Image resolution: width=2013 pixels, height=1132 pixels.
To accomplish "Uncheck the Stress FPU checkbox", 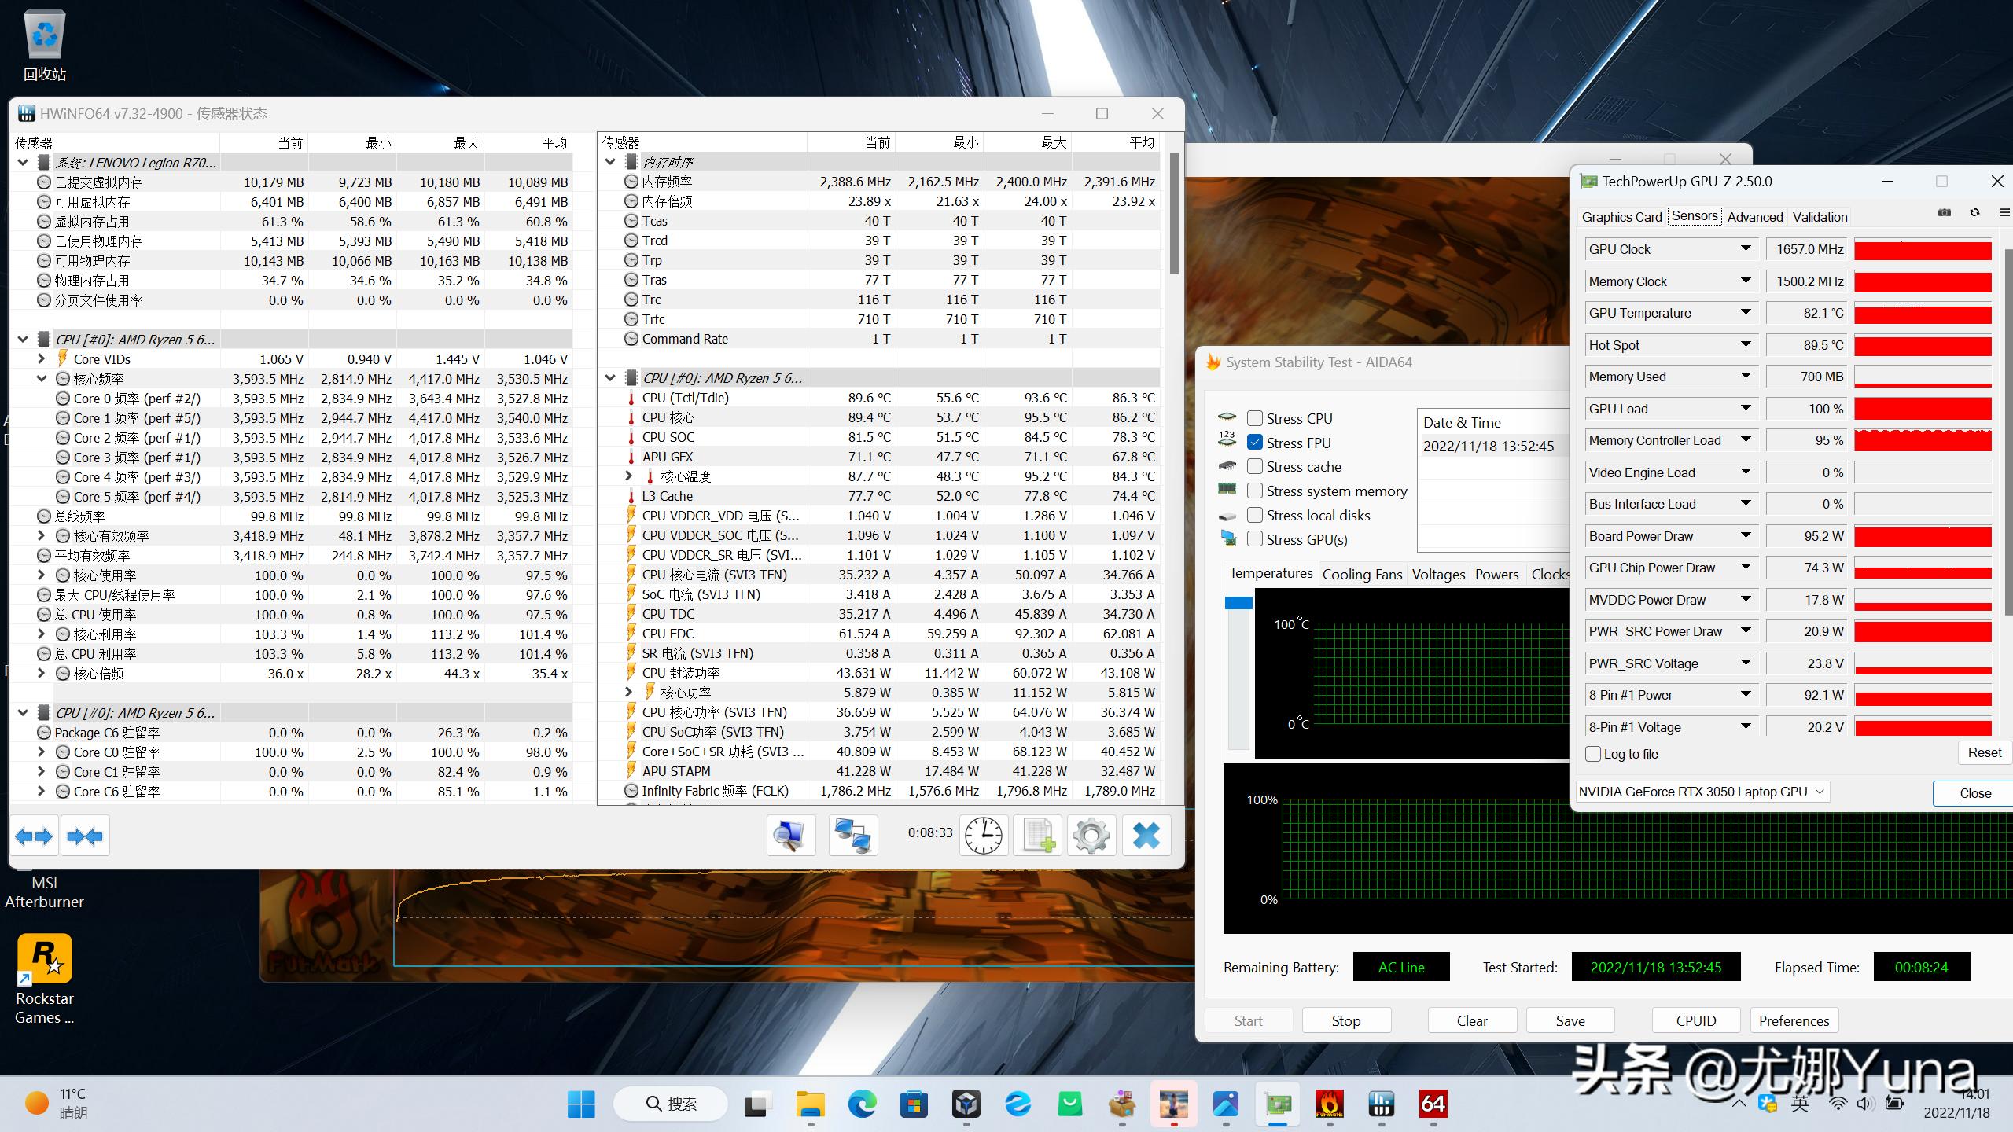I will tap(1255, 443).
